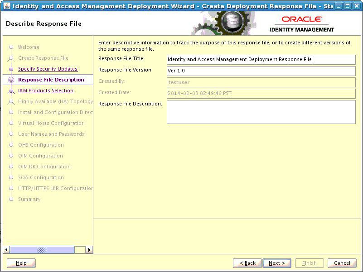The width and height of the screenshot is (363, 272).
Task: Focus the Response File Description text area
Action: [261, 112]
